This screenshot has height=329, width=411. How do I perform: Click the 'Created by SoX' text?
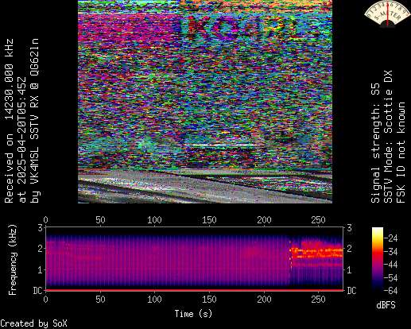pos(33,323)
